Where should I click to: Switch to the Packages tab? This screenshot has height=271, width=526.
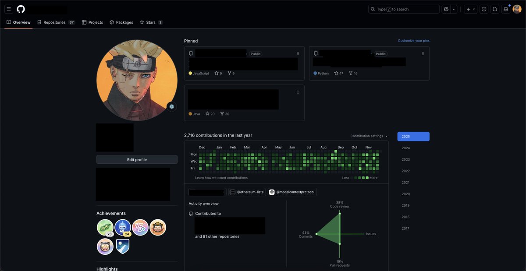[x=121, y=22]
